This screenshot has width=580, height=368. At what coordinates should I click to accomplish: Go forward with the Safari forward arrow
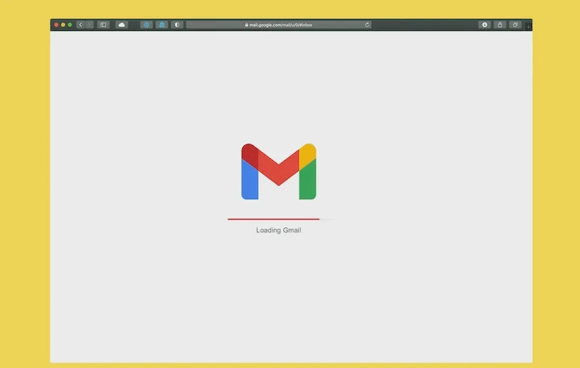point(89,25)
